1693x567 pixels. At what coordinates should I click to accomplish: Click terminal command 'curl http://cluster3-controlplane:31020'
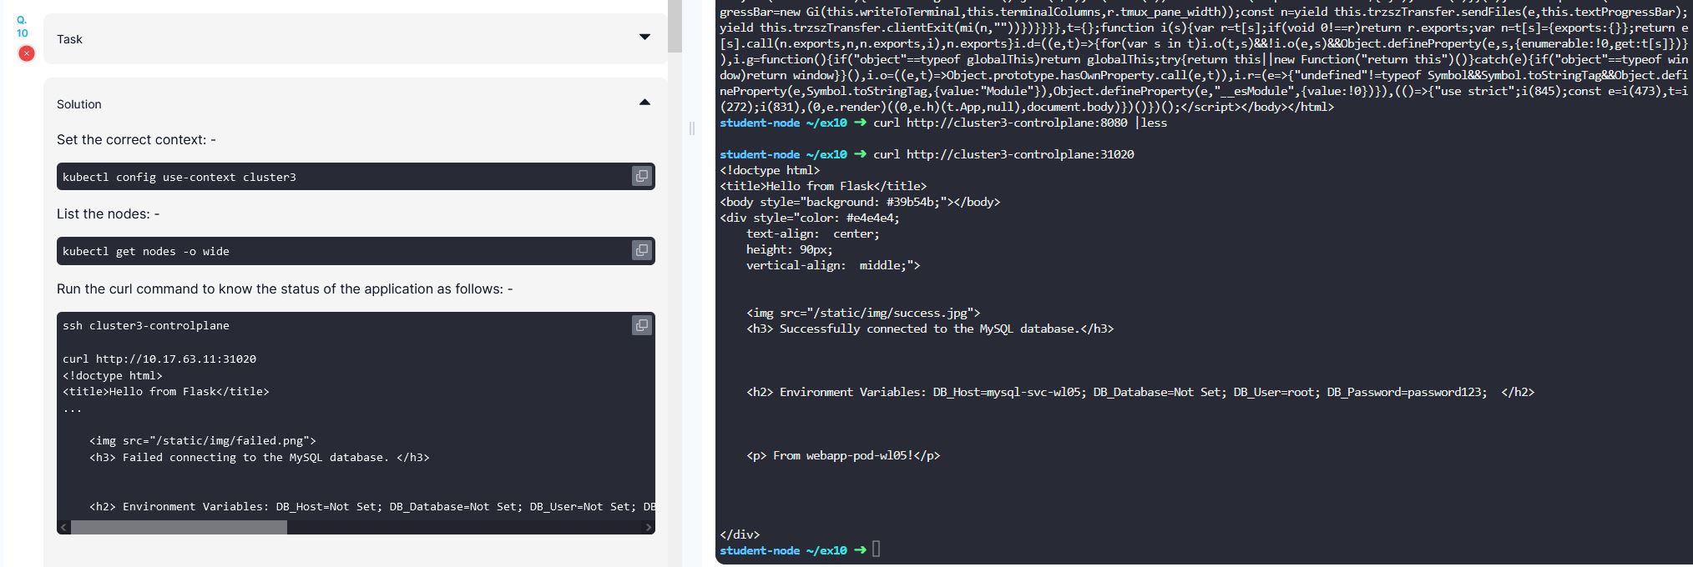(x=1003, y=154)
